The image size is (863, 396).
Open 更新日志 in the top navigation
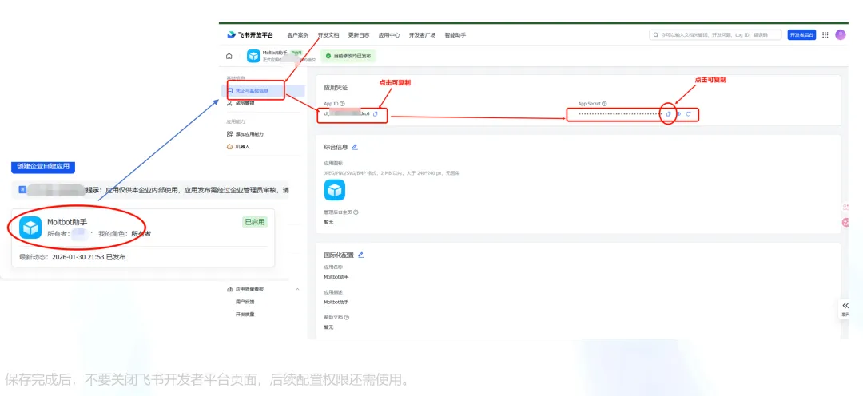[x=359, y=34]
